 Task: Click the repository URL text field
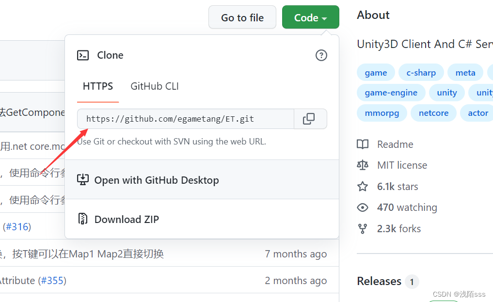tap(185, 119)
